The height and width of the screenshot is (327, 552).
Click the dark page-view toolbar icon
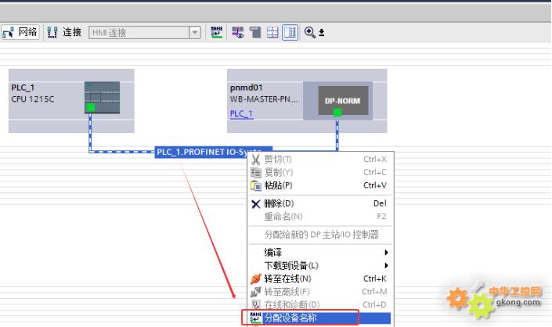click(255, 32)
